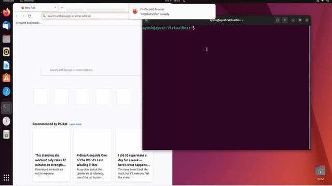The width and height of the screenshot is (332, 186).
Task: Open the Terminal app menu in top bar
Action: click(27, 1)
